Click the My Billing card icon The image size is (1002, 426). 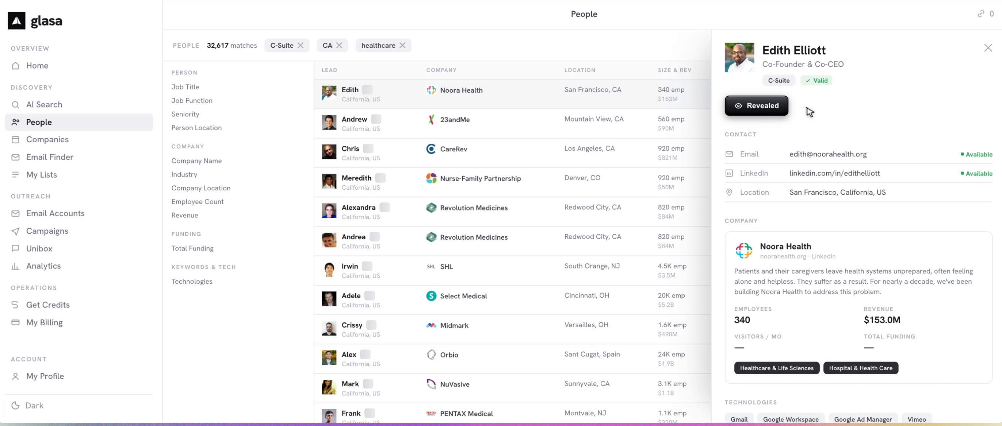(x=16, y=322)
